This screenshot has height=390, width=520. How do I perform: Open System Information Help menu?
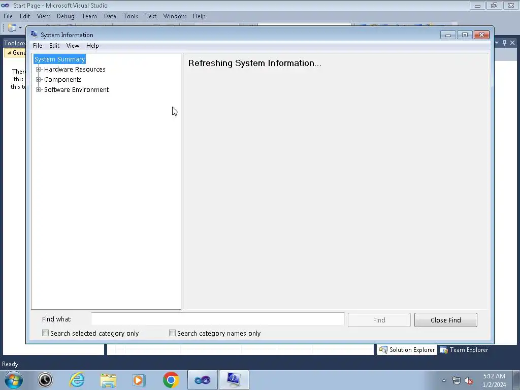coord(92,46)
